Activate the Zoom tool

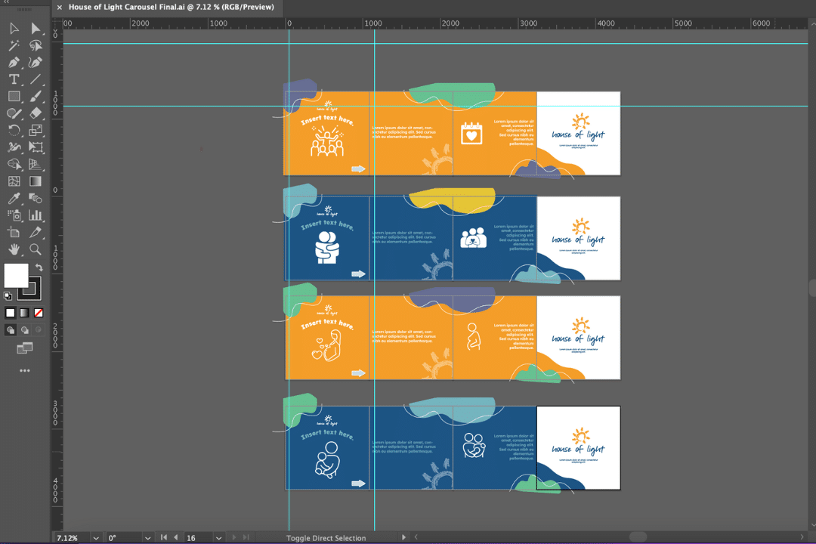[36, 249]
